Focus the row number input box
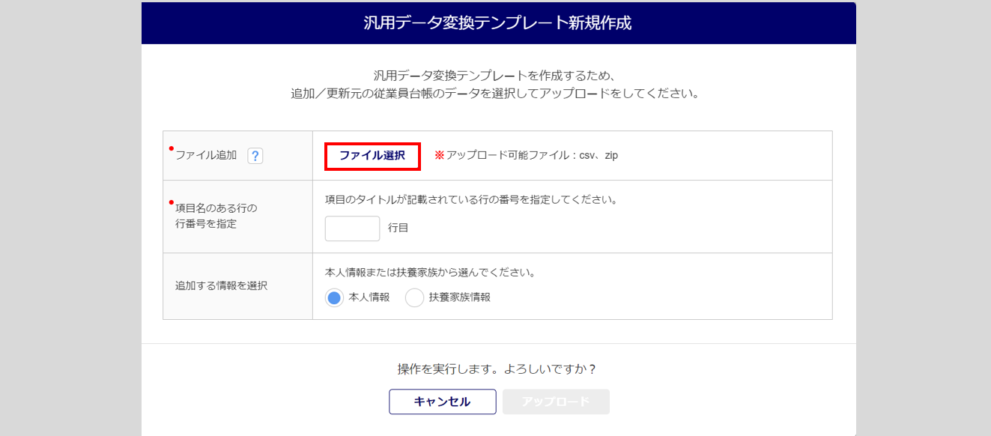 (352, 228)
